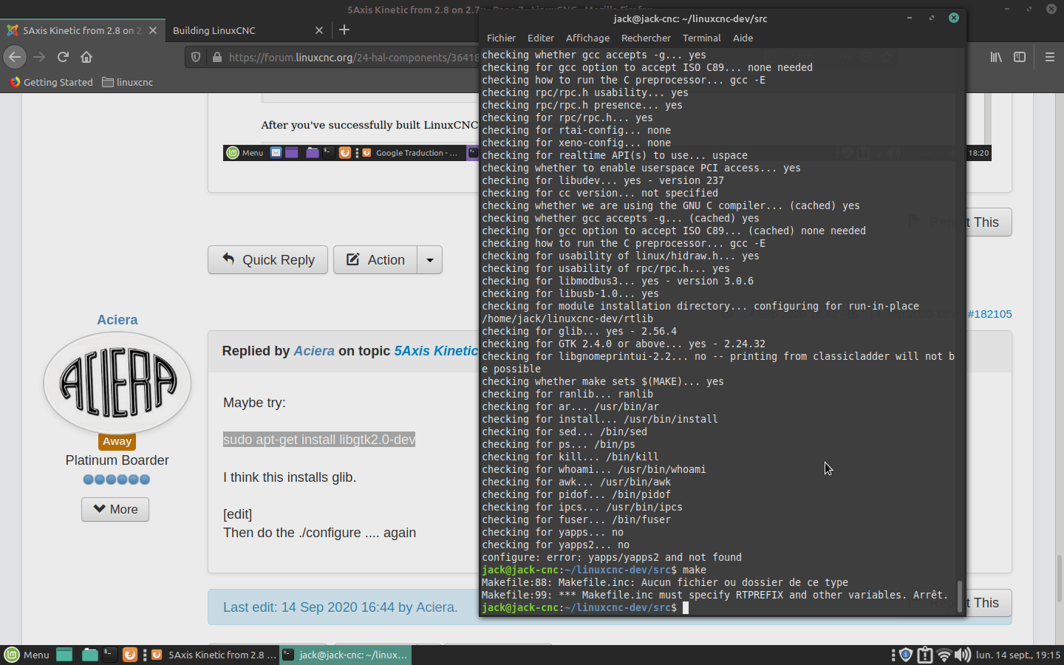Click 'Last edit: 14 Sep 2020 16:44' text
1064x665 pixels.
click(340, 607)
